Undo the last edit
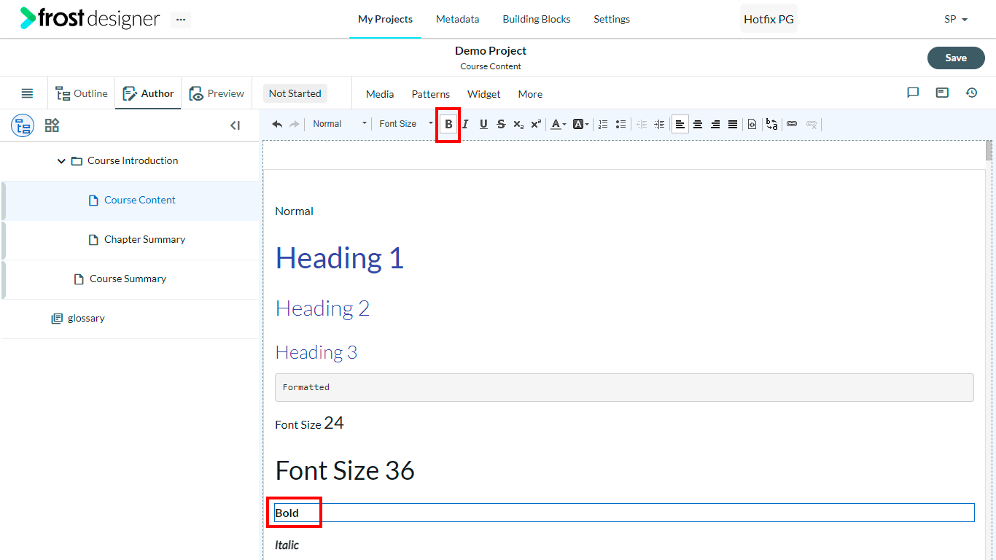Viewport: 996px width, 560px height. click(x=277, y=124)
